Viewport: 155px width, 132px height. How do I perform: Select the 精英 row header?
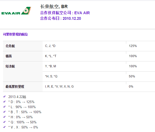point(9,56)
